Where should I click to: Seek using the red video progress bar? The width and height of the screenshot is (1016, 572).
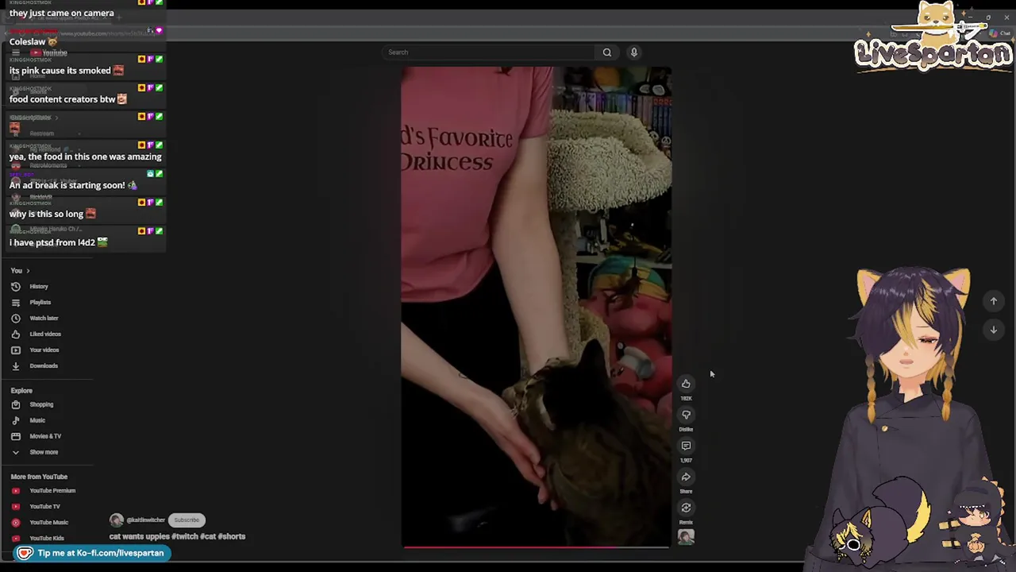[x=537, y=547]
